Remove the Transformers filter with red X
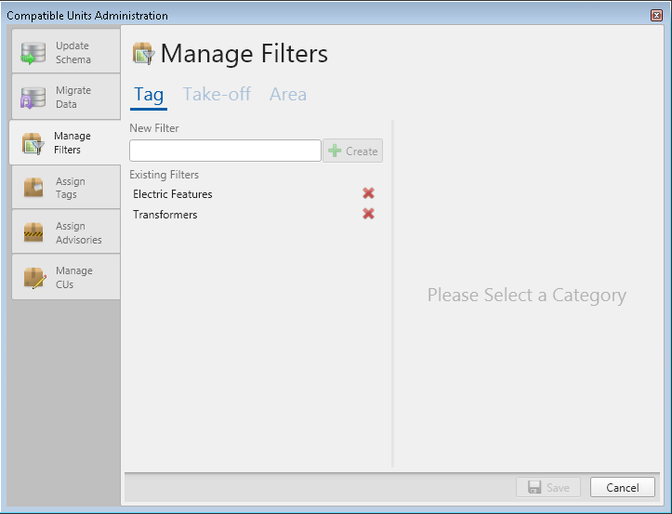This screenshot has width=672, height=514. [368, 214]
